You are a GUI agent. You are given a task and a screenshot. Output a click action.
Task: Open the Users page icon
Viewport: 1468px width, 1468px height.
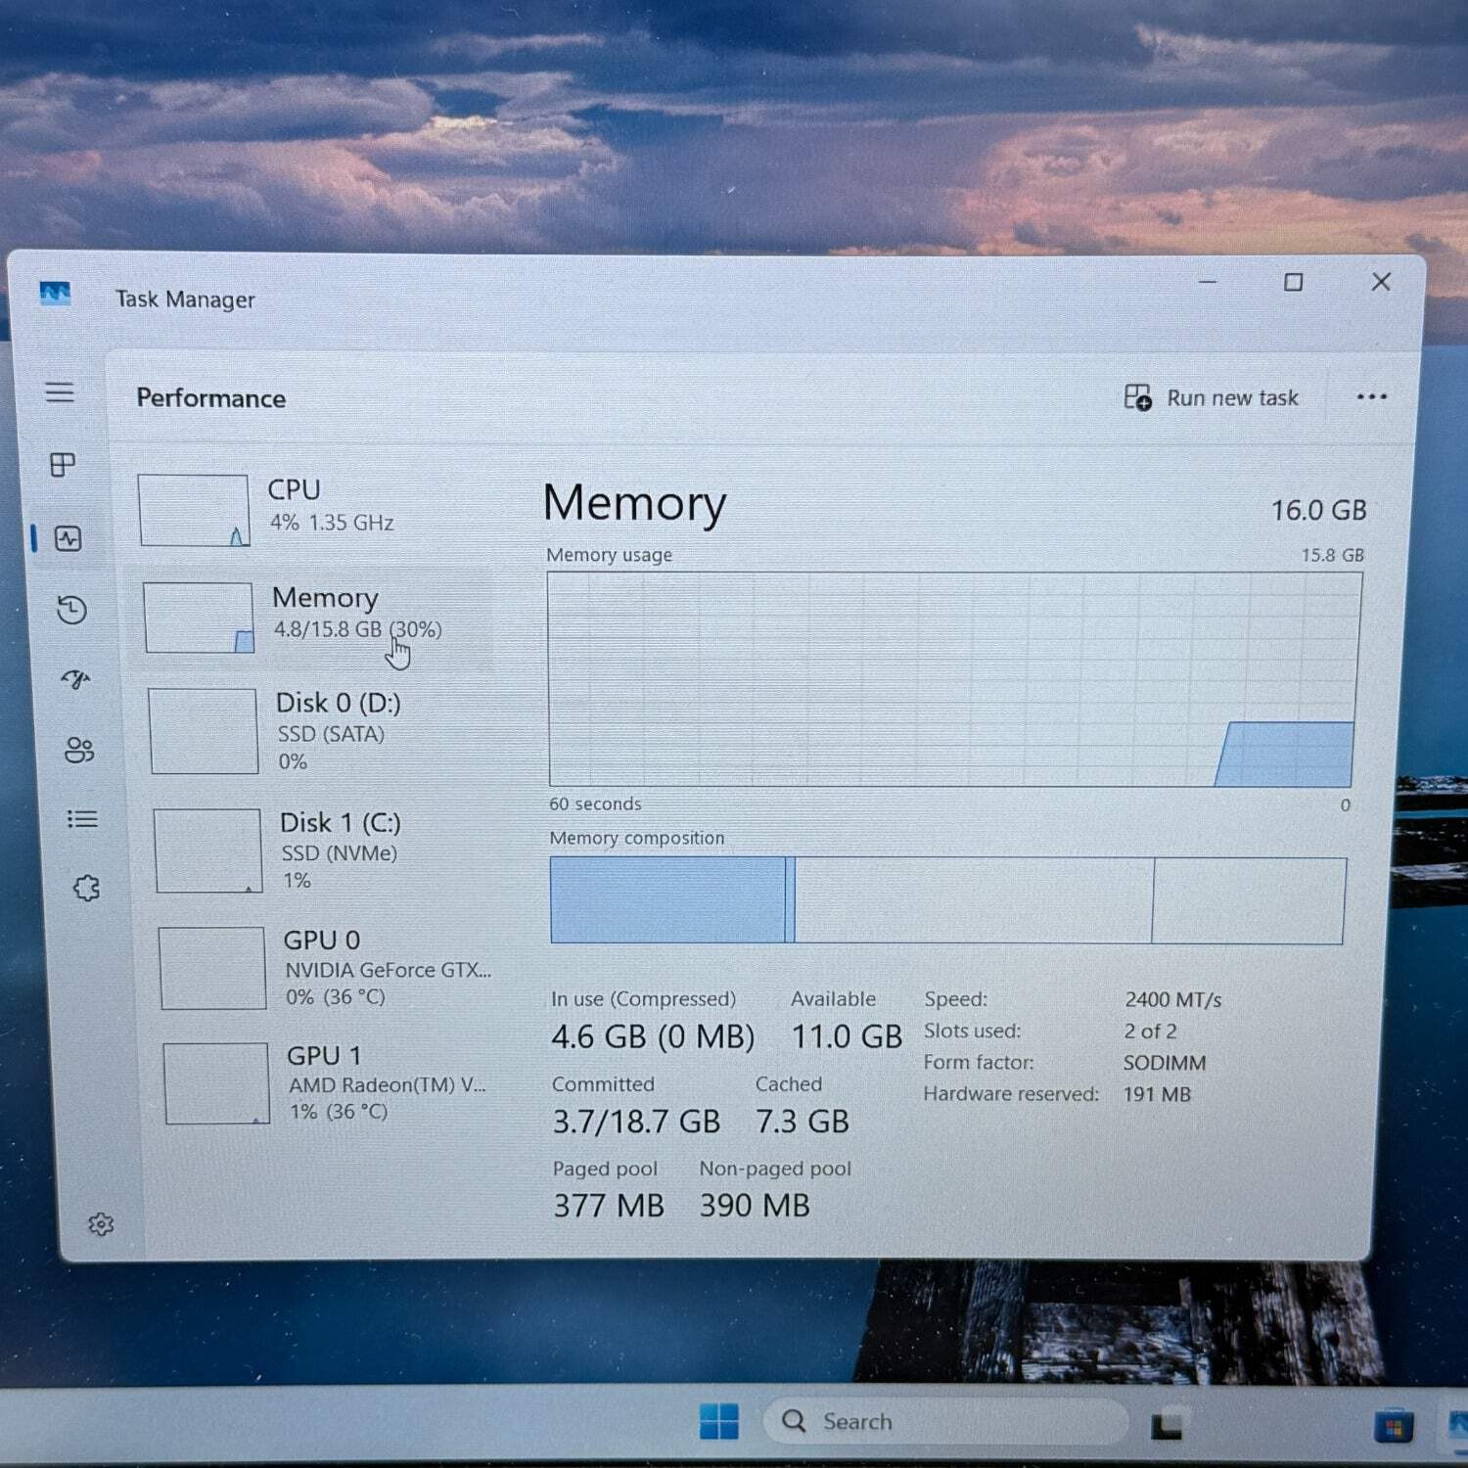coord(79,750)
